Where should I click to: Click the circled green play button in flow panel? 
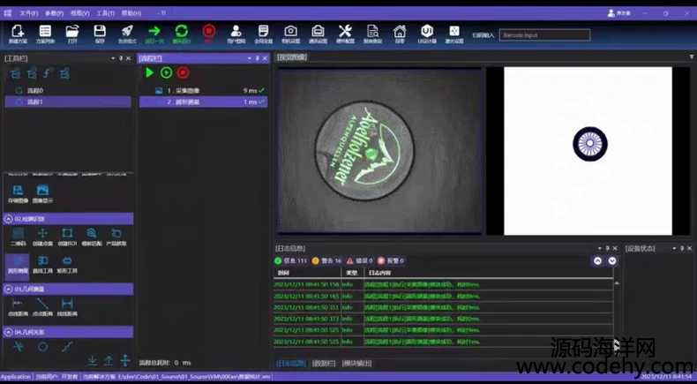[x=166, y=72]
